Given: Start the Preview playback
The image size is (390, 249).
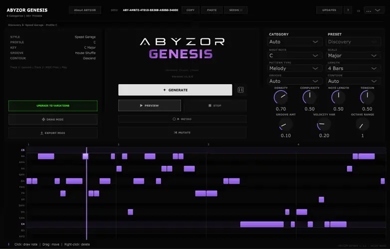Looking at the screenshot, I should click(150, 106).
